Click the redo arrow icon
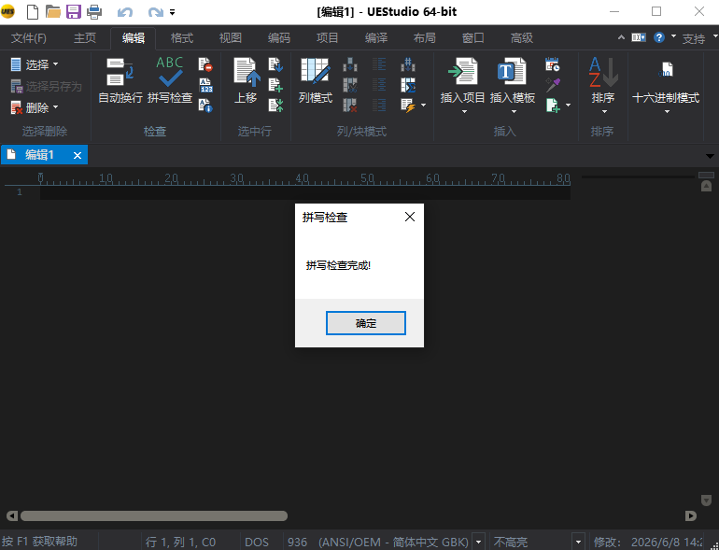Screen dimensions: 719x550 coord(155,12)
